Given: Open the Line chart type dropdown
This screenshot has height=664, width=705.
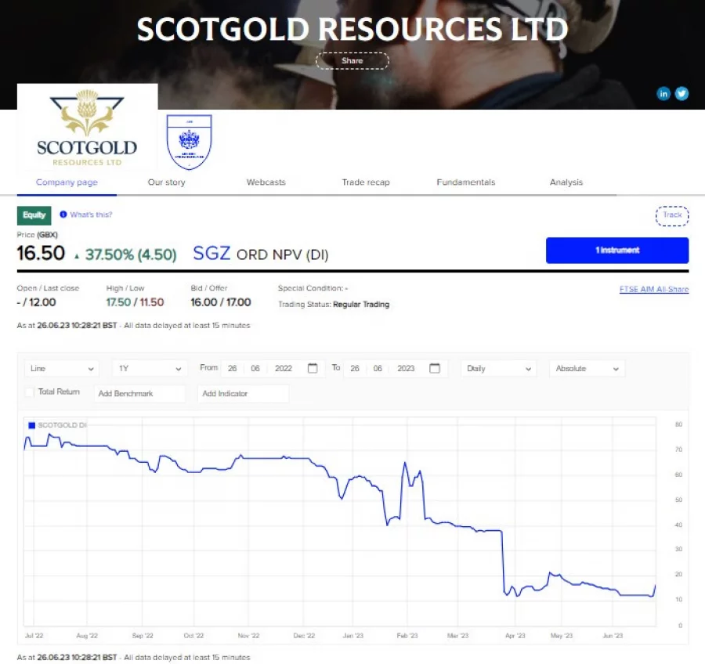Looking at the screenshot, I should tap(60, 368).
